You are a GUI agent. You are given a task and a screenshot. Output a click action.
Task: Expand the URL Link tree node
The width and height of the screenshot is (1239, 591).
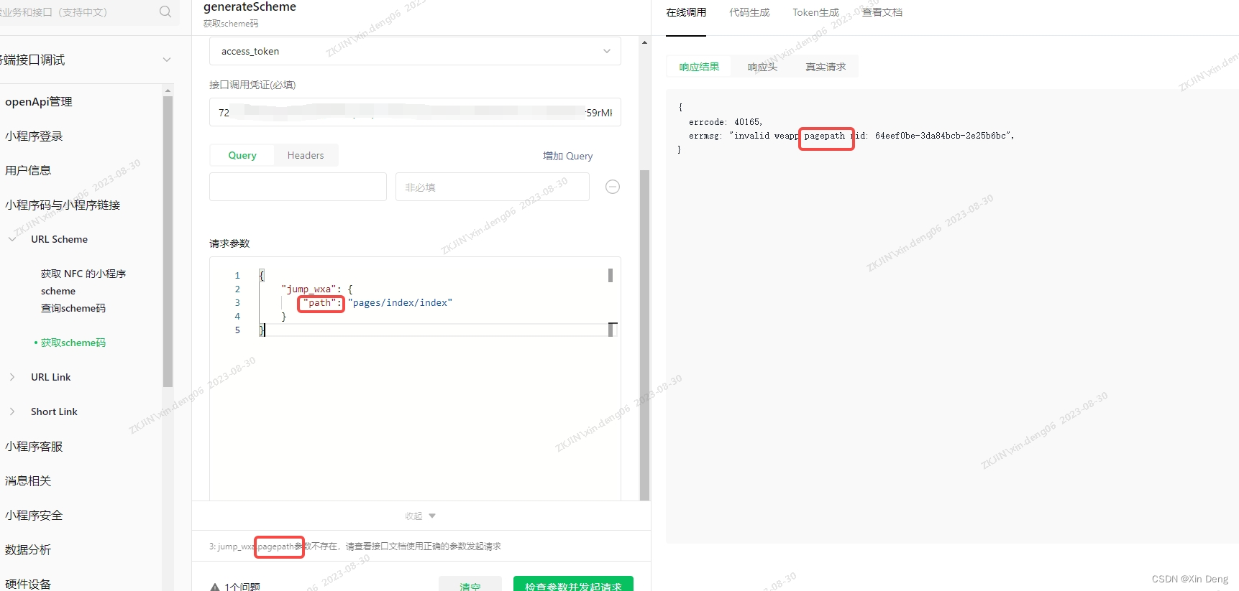coord(12,377)
